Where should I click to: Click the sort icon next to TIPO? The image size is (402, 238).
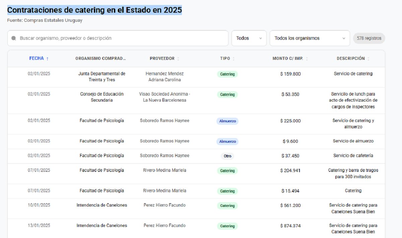point(234,58)
